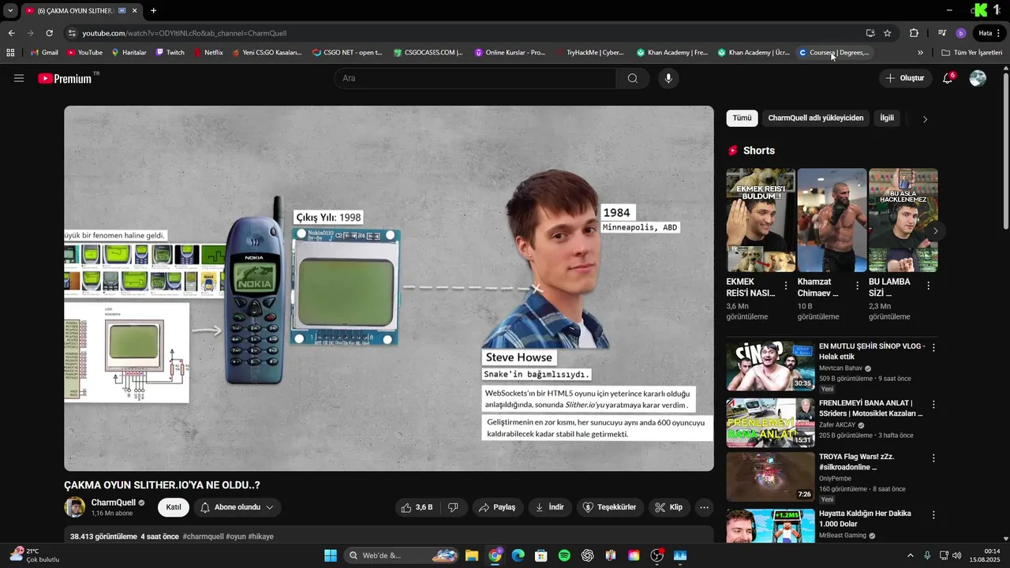Show next Shorts with right arrow
The height and width of the screenshot is (568, 1010).
[x=935, y=231]
